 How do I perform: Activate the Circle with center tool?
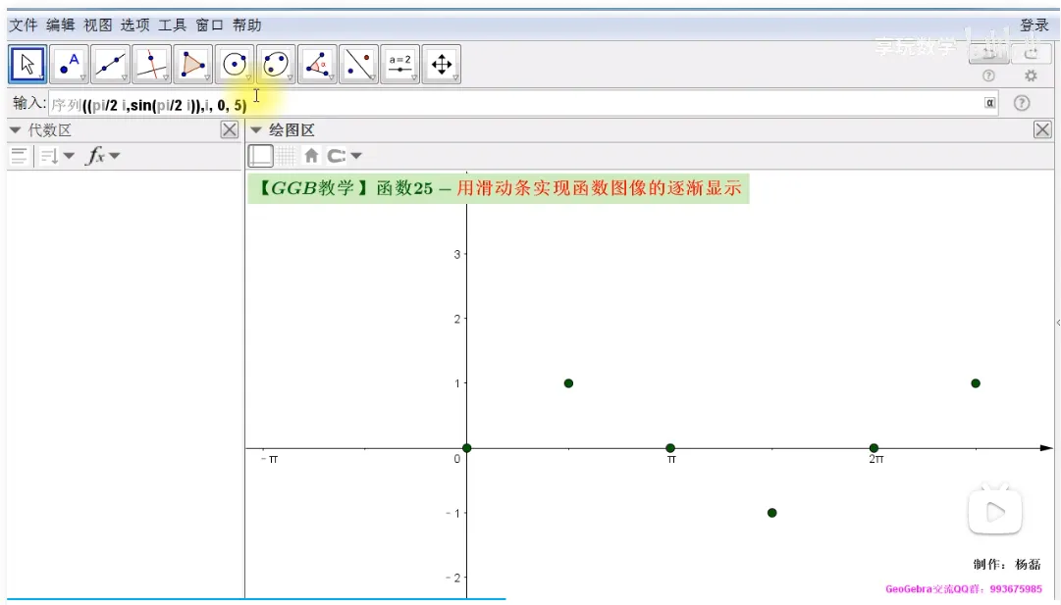235,65
